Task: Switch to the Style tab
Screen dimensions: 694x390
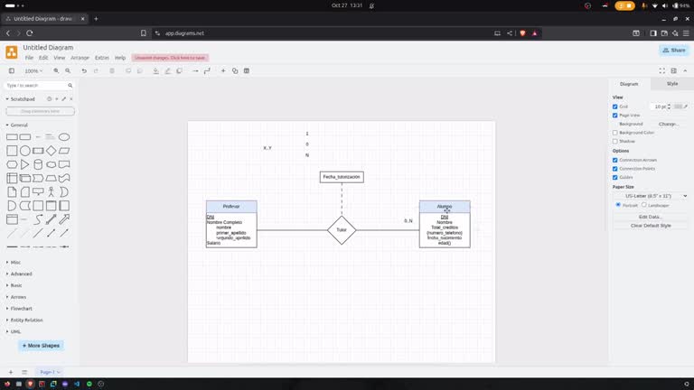Action: [672, 84]
